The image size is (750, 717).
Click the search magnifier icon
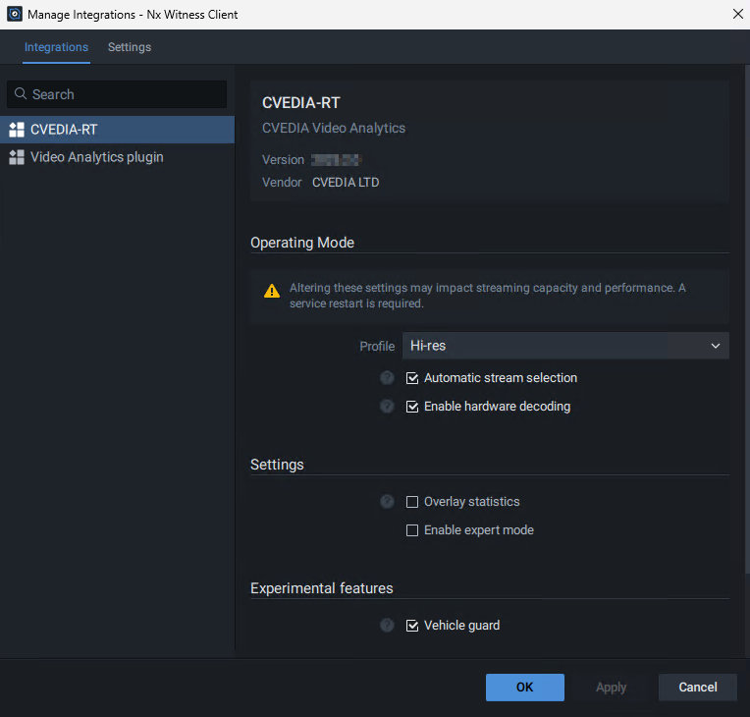pos(20,93)
